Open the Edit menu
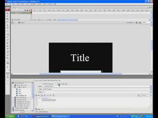 (10, 4)
